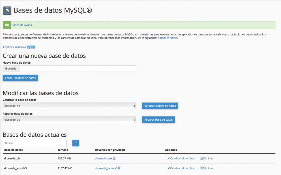Image resolution: width=281 pixels, height=175 pixels.
Task: Click Eliminar text for diosesde_joomla3 database
Action: [208, 168]
